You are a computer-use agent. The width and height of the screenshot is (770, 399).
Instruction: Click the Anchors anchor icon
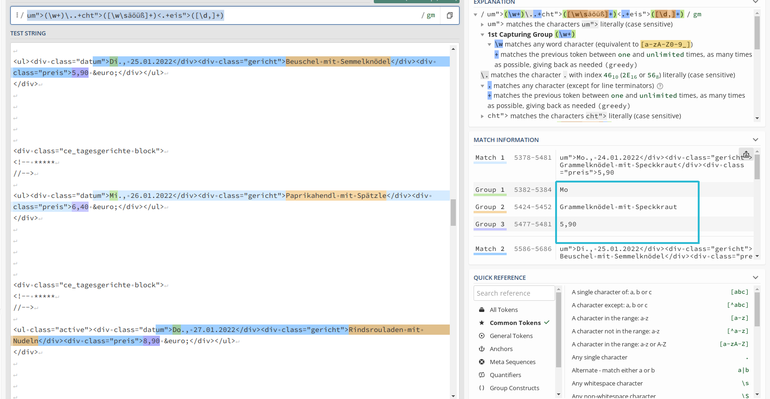[481, 349]
